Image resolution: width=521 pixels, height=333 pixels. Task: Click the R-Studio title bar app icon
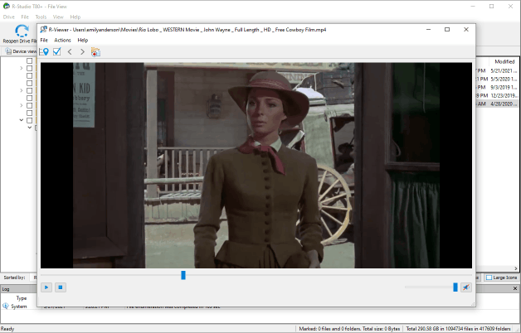coord(7,6)
